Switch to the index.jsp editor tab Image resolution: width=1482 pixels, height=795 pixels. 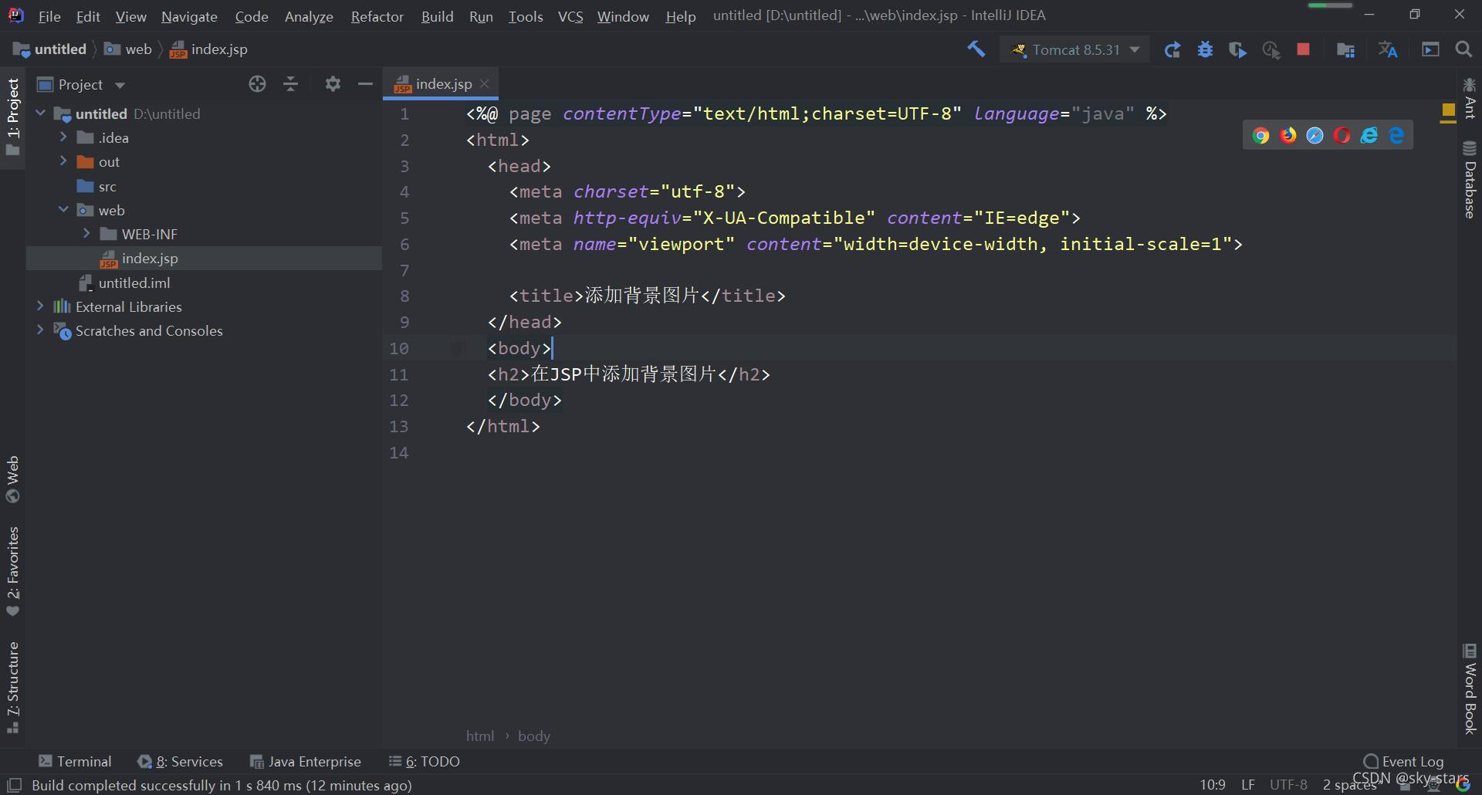tap(440, 83)
